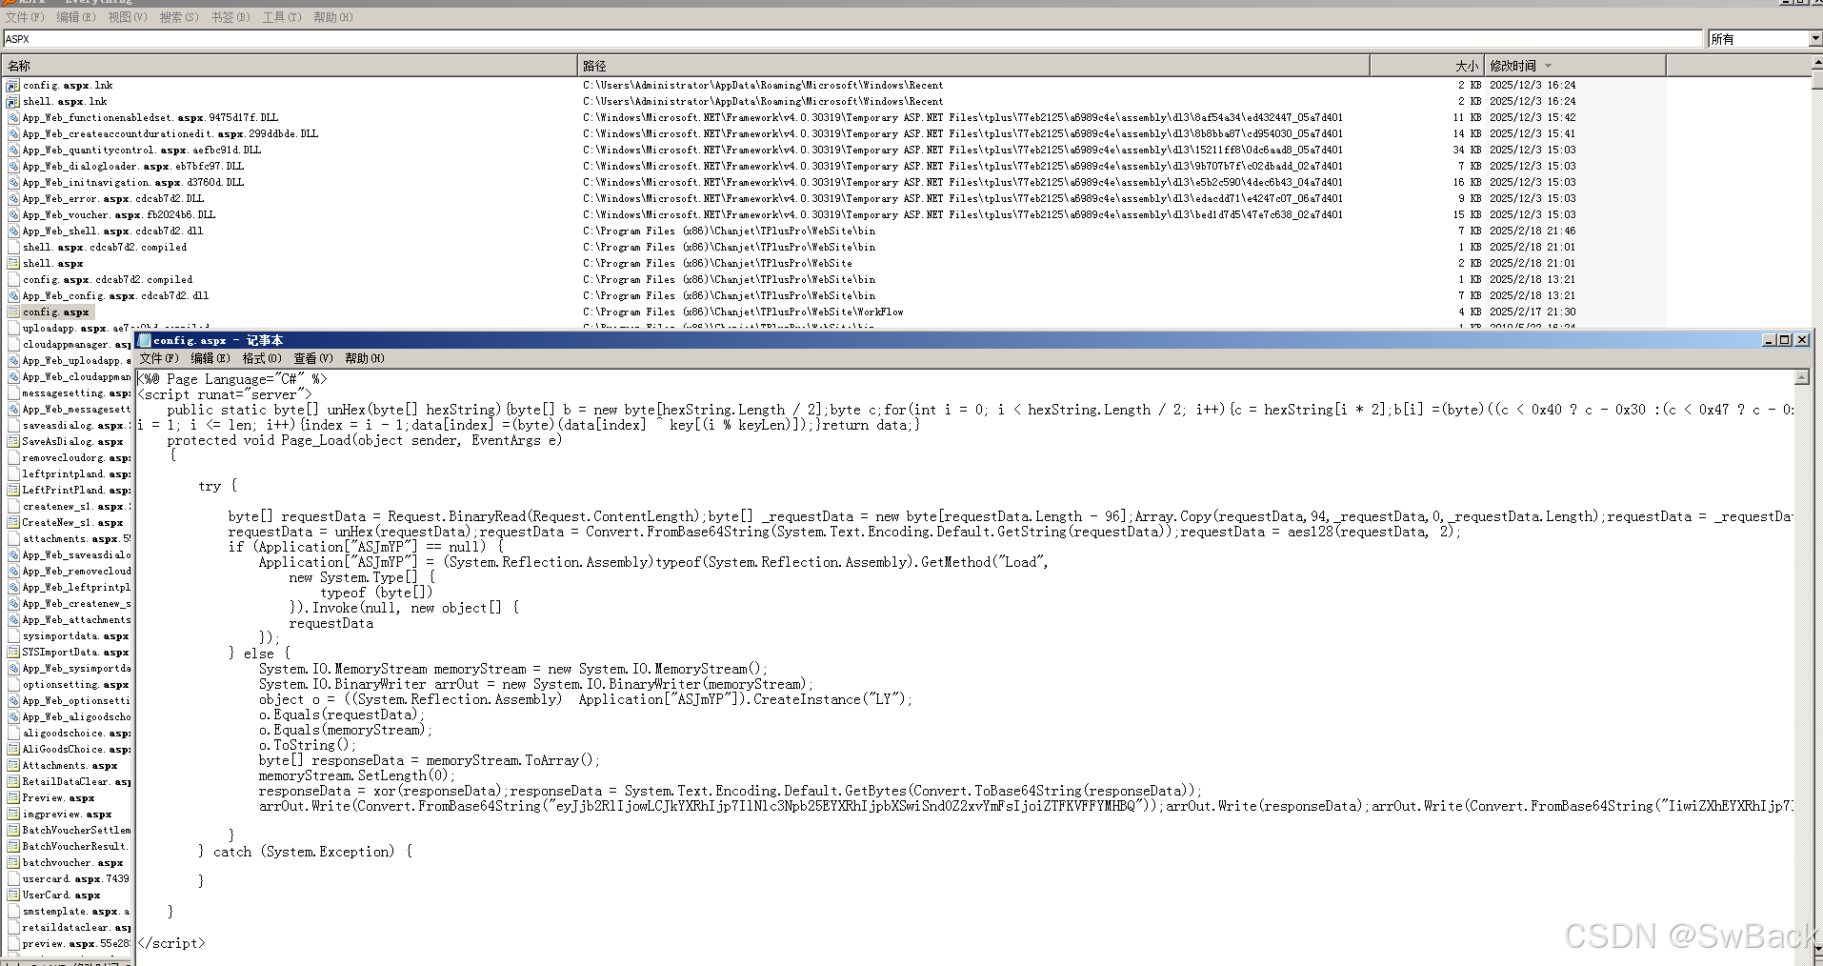The width and height of the screenshot is (1823, 966).
Task: Click the App_Web_quantitycontrol DLL file icon
Action: pyautogui.click(x=13, y=151)
